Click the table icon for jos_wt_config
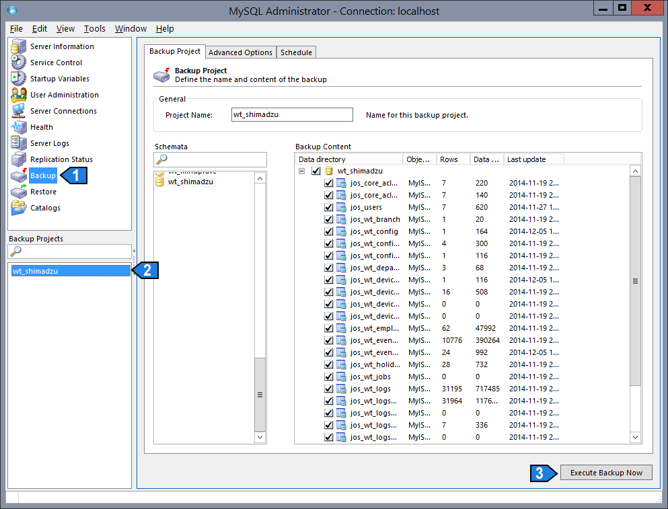 (341, 231)
